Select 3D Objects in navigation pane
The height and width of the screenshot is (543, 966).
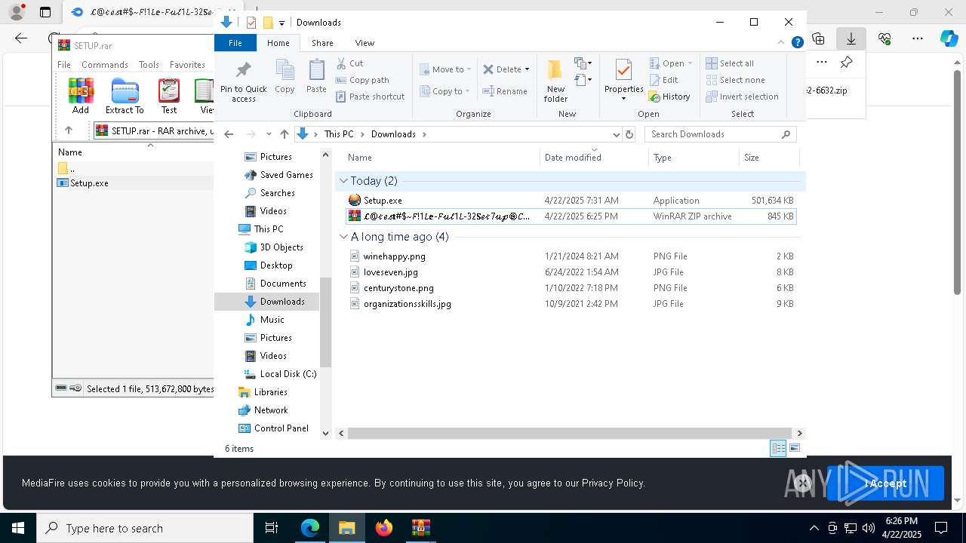[274, 247]
